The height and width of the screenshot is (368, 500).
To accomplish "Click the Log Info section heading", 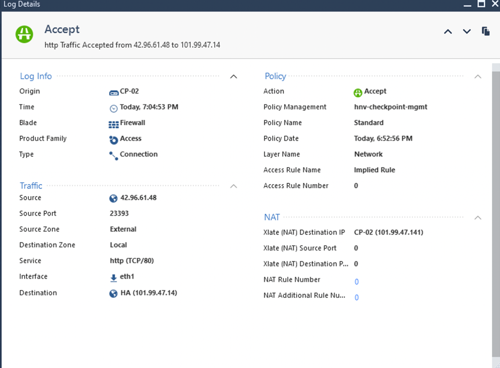I will pos(36,76).
